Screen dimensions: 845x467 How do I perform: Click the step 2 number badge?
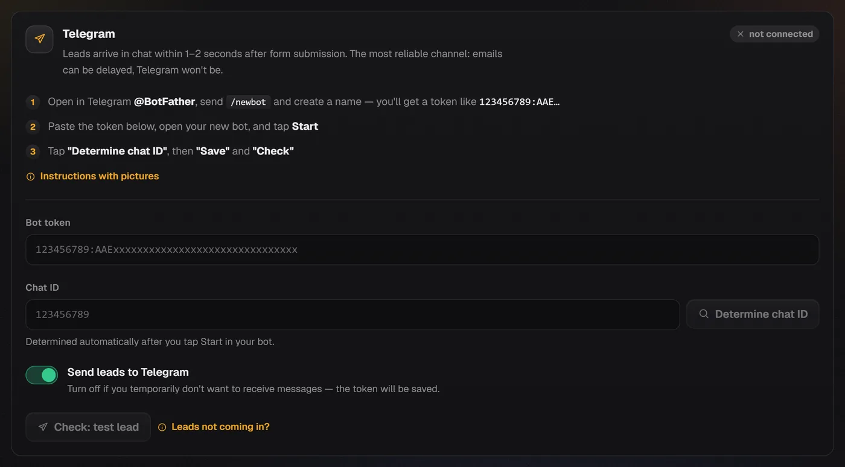click(x=33, y=127)
